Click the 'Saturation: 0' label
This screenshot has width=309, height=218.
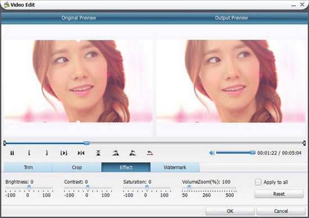(137, 182)
